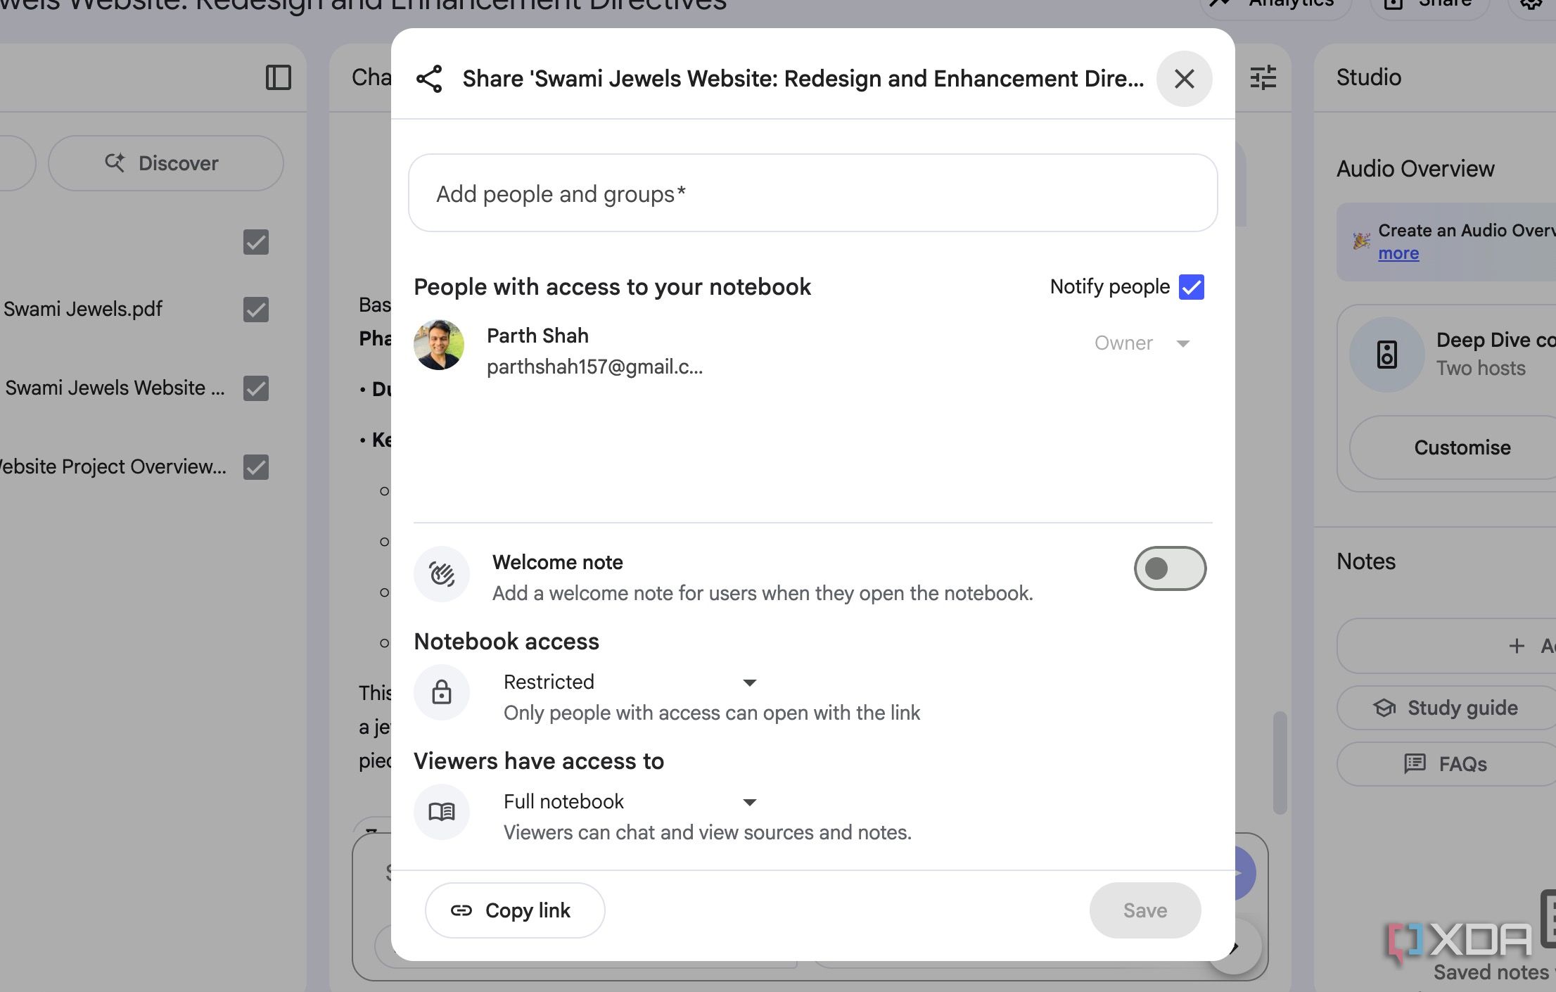Open the Study guide option
The image size is (1556, 992).
click(x=1448, y=708)
